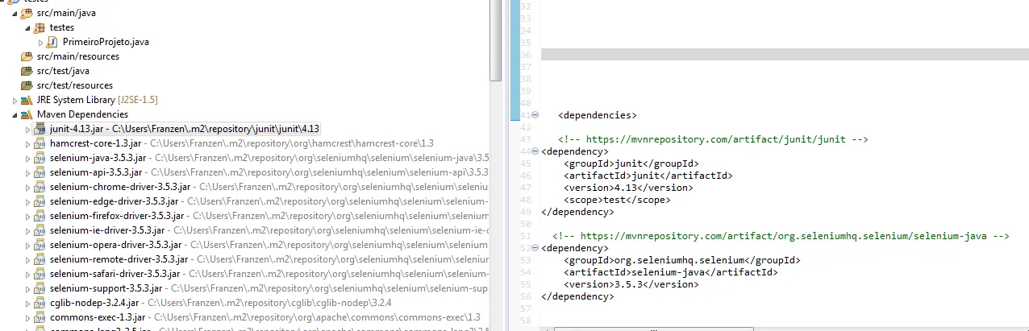The image size is (1029, 331).
Task: Click the PrimeiroProjeto.java file icon
Action: tap(52, 42)
